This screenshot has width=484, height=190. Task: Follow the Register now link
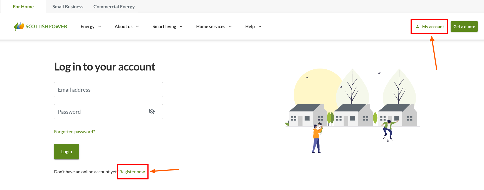(x=132, y=172)
